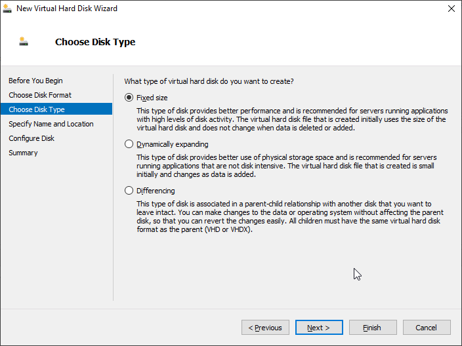
Task: Jump to Specify Name and Location step
Action: (x=51, y=124)
